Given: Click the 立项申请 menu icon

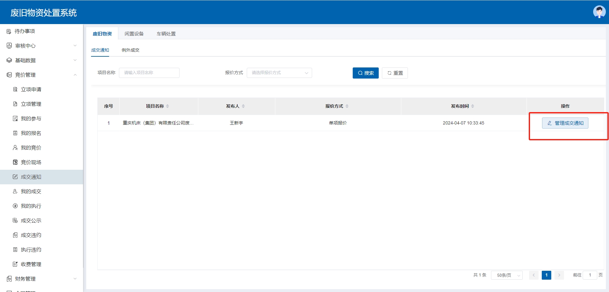Looking at the screenshot, I should (x=15, y=89).
